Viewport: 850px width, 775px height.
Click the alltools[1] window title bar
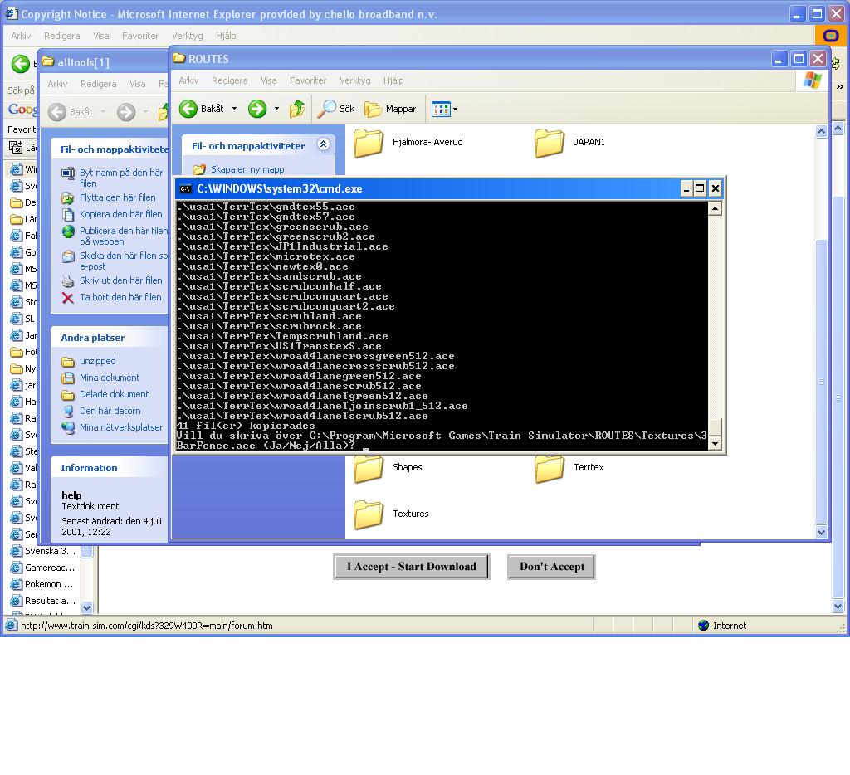coord(103,62)
